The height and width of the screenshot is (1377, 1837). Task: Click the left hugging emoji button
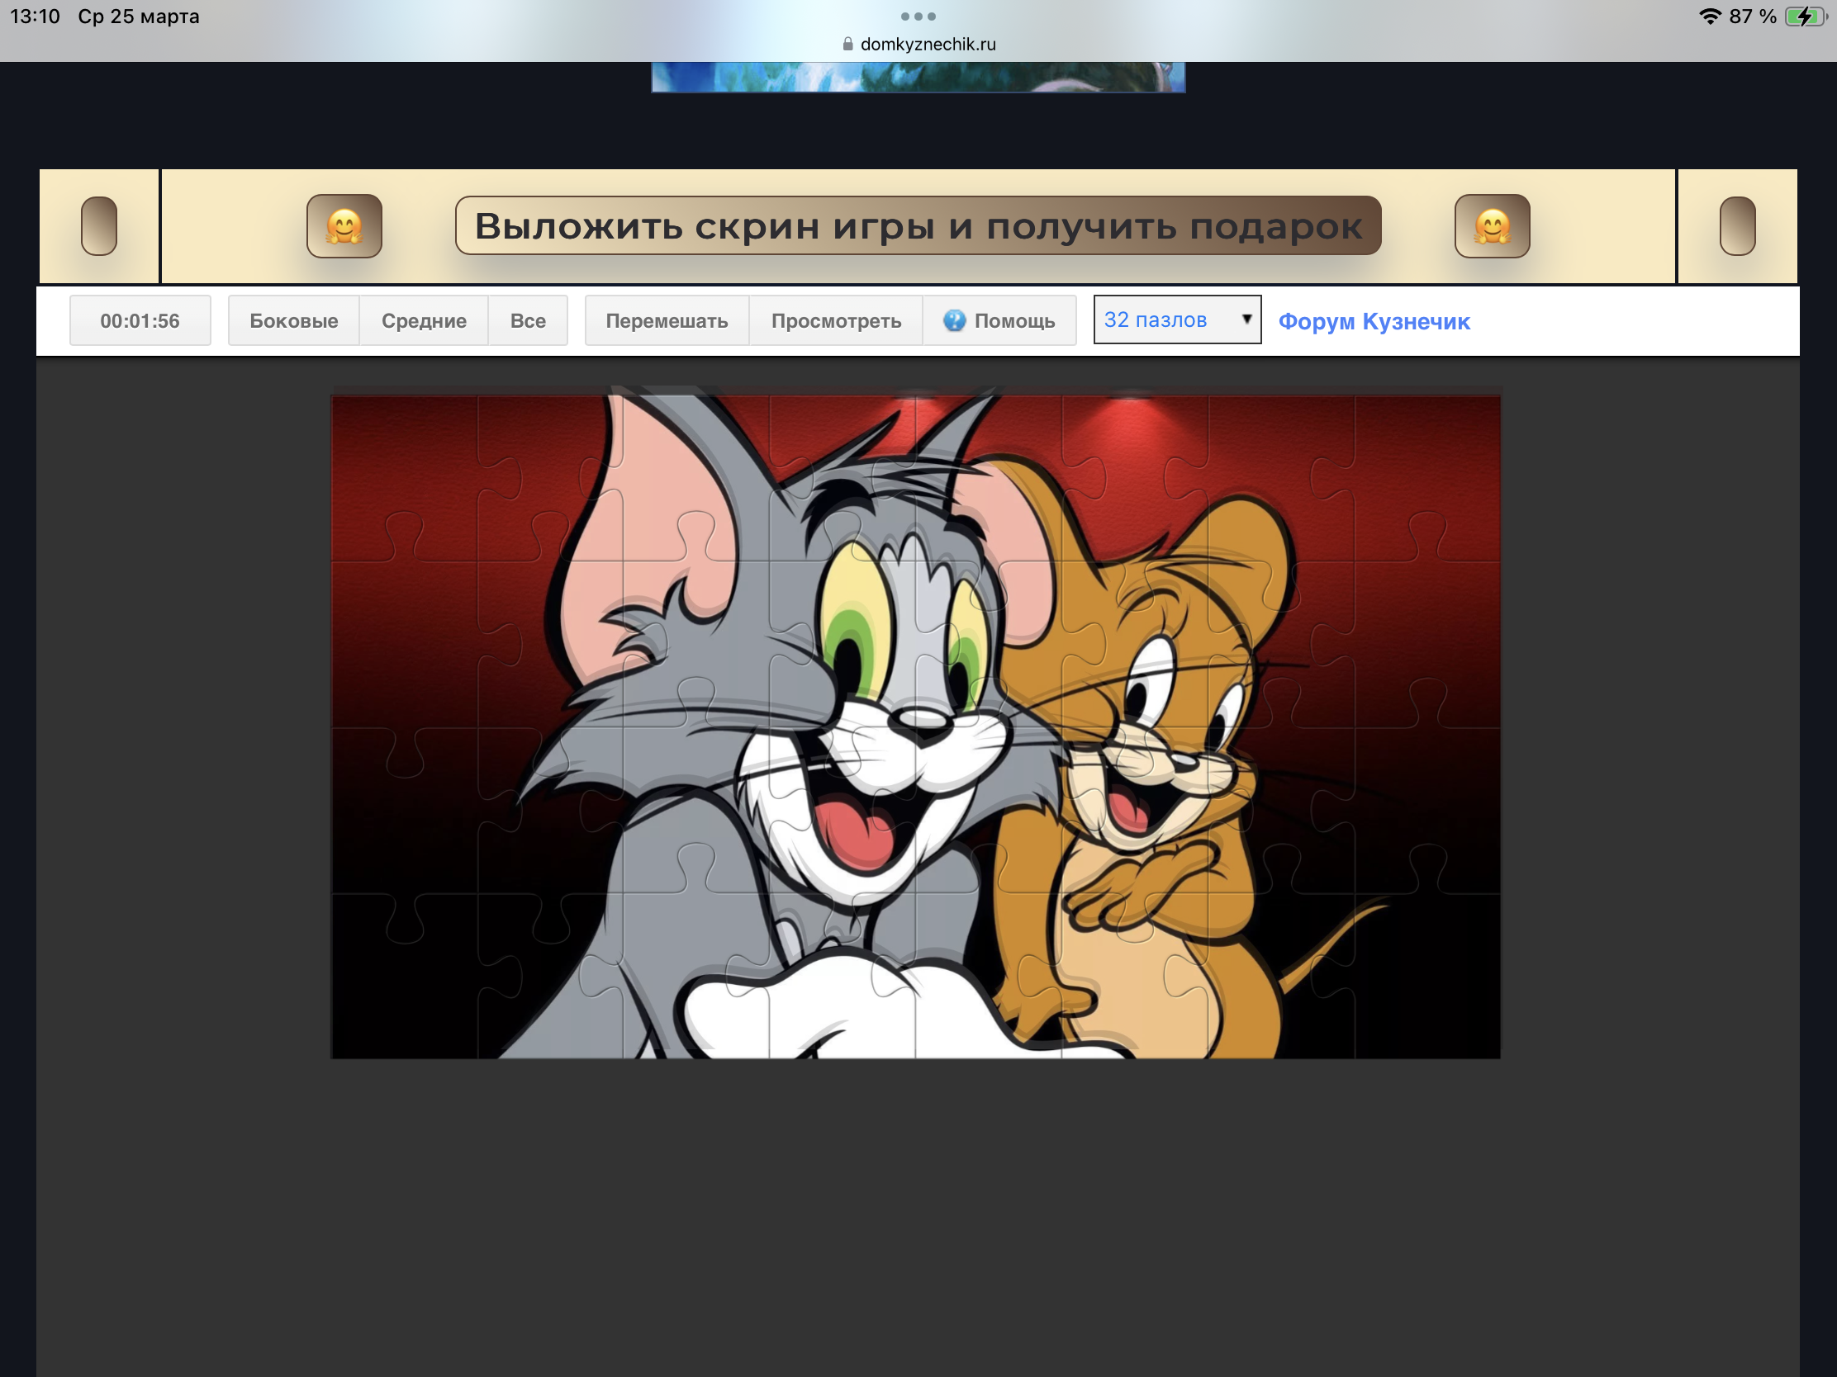click(344, 225)
